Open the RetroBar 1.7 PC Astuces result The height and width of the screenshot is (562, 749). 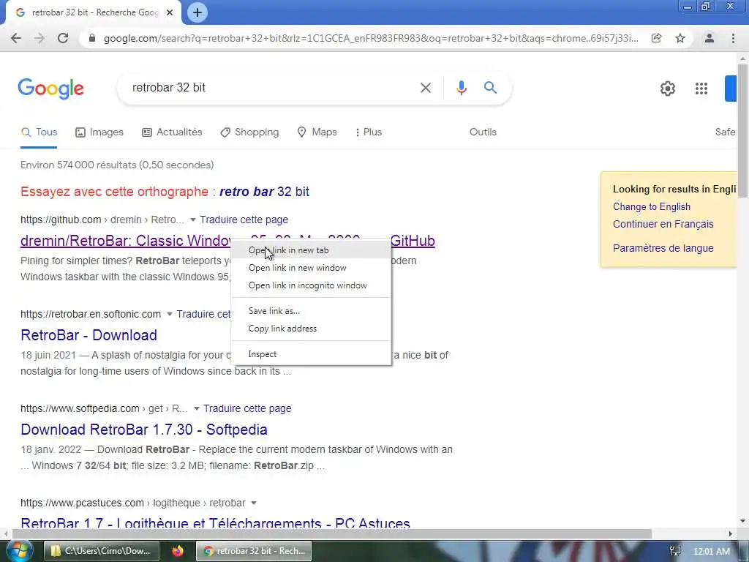coord(215,522)
